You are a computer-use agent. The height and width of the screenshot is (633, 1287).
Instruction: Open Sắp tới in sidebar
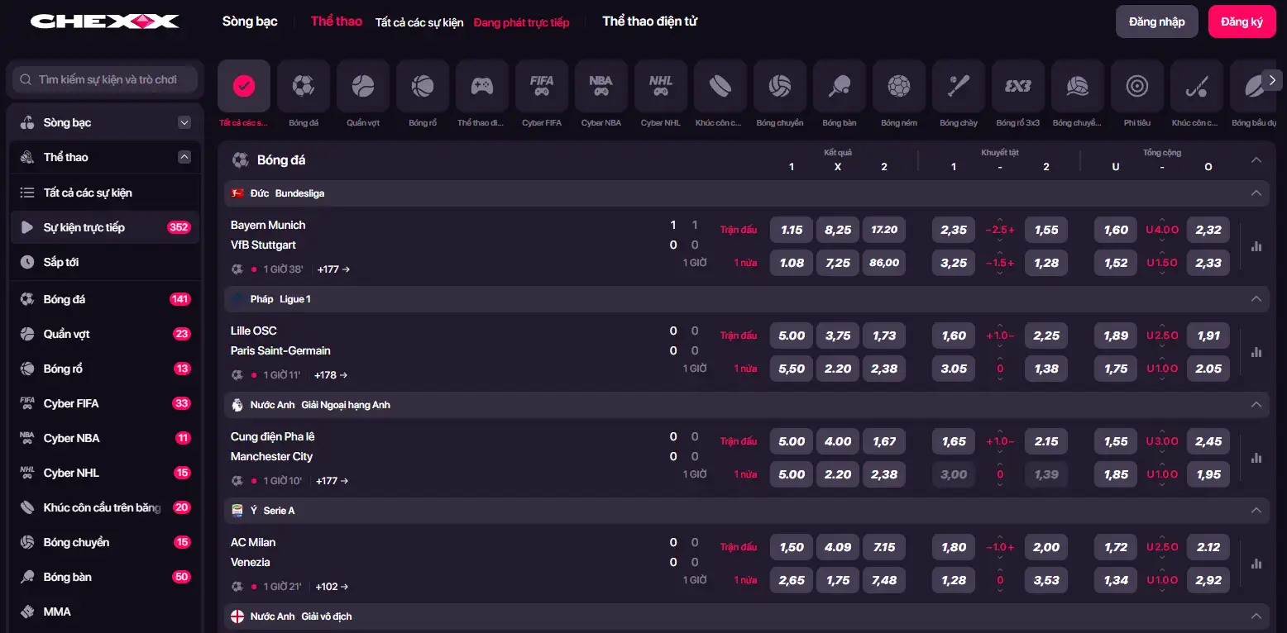(x=105, y=262)
